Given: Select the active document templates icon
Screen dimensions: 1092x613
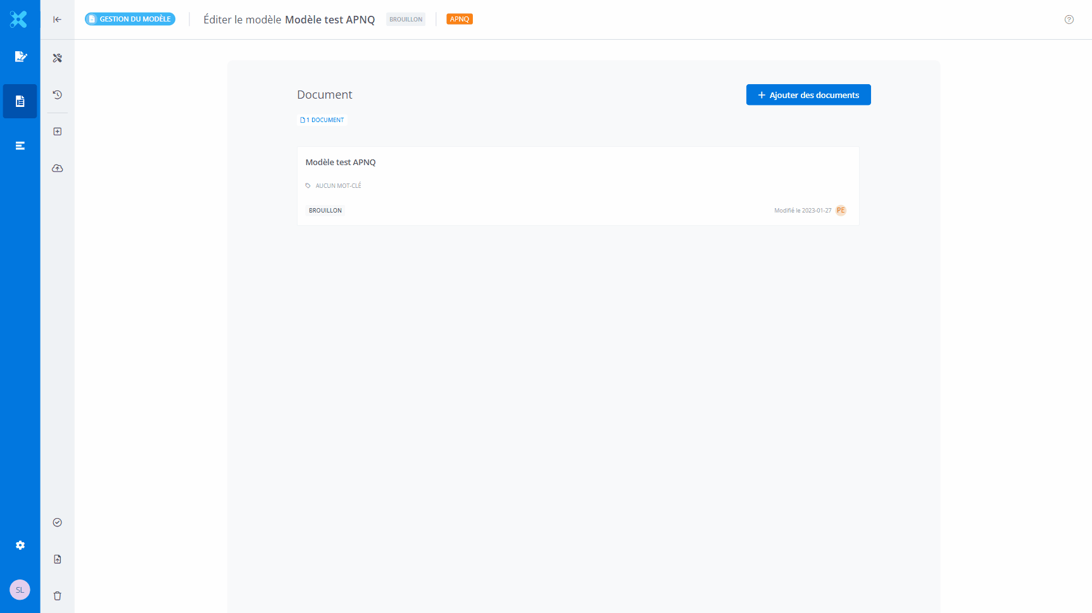Looking at the screenshot, I should pyautogui.click(x=20, y=101).
